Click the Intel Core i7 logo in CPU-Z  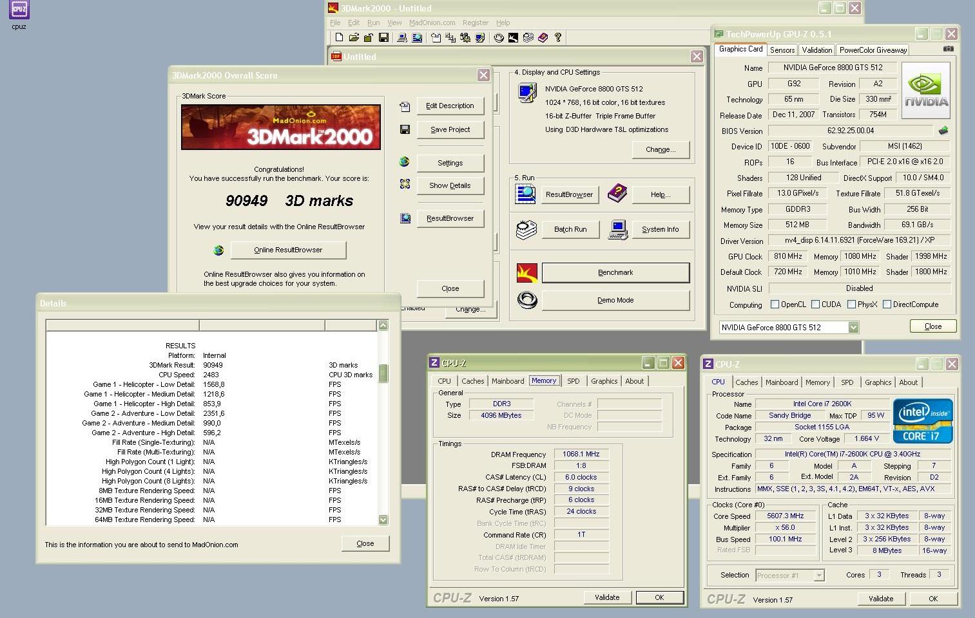tap(922, 421)
